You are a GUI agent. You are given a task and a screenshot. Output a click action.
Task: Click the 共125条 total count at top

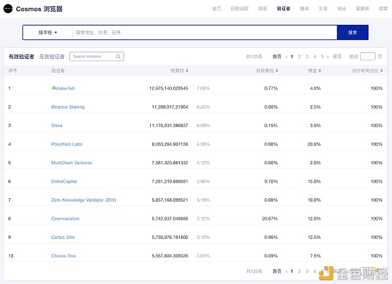pos(254,56)
